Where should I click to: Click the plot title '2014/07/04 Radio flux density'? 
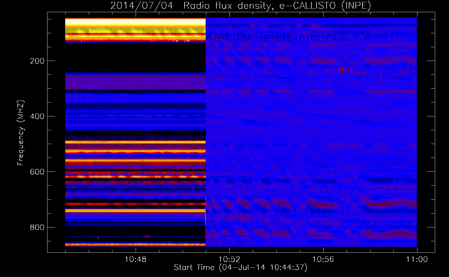pos(191,6)
